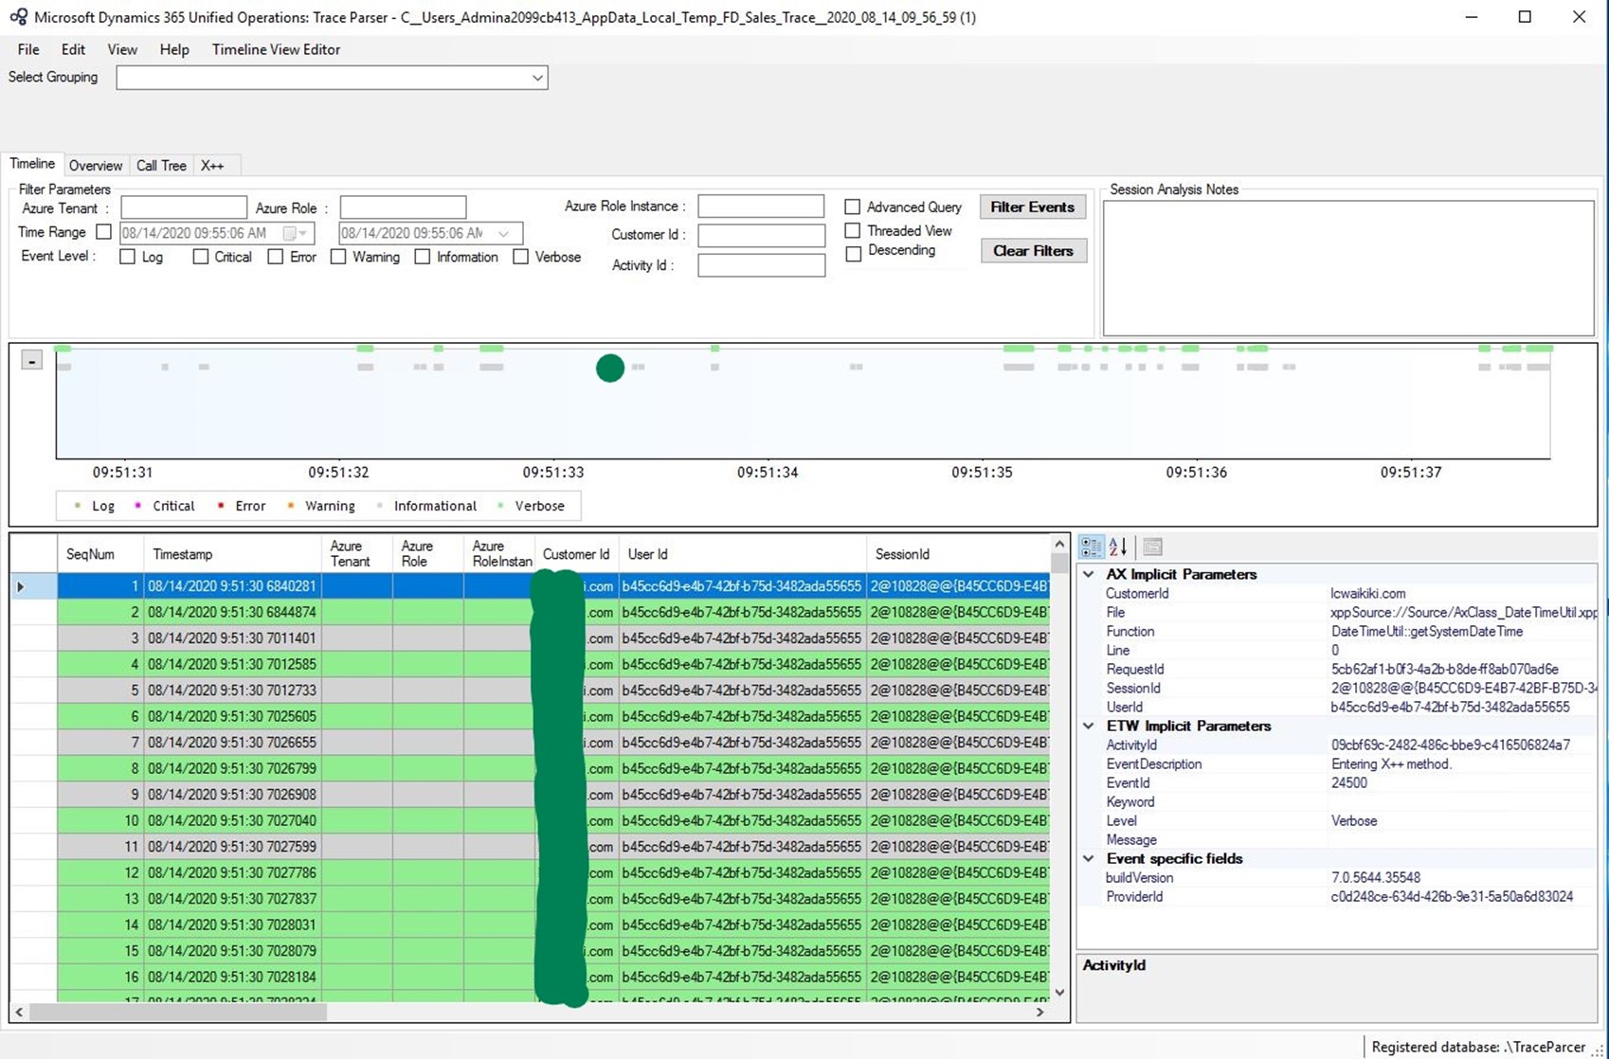1609x1059 pixels.
Task: Collapse the ETW Implicit Parameters section
Action: [x=1089, y=726]
